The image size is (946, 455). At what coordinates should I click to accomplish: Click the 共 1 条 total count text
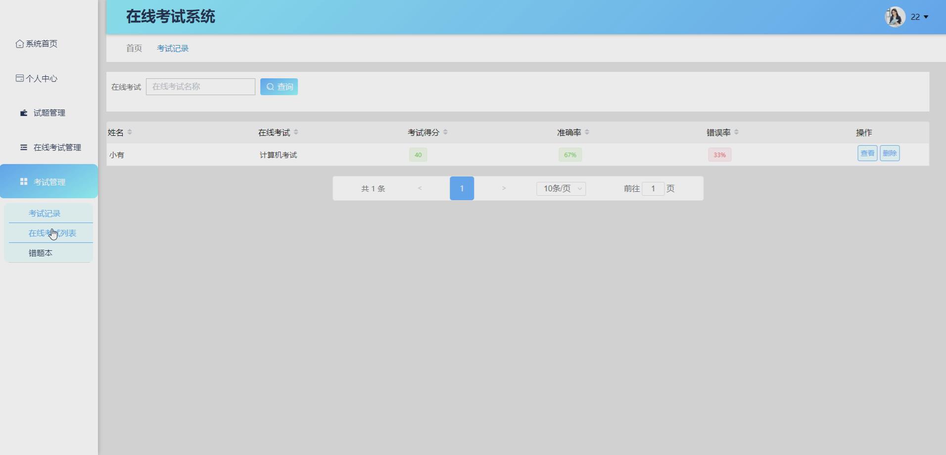point(373,188)
